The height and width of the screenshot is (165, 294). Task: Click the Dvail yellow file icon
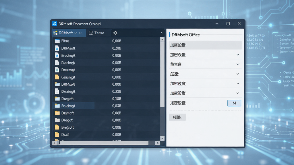(57, 135)
